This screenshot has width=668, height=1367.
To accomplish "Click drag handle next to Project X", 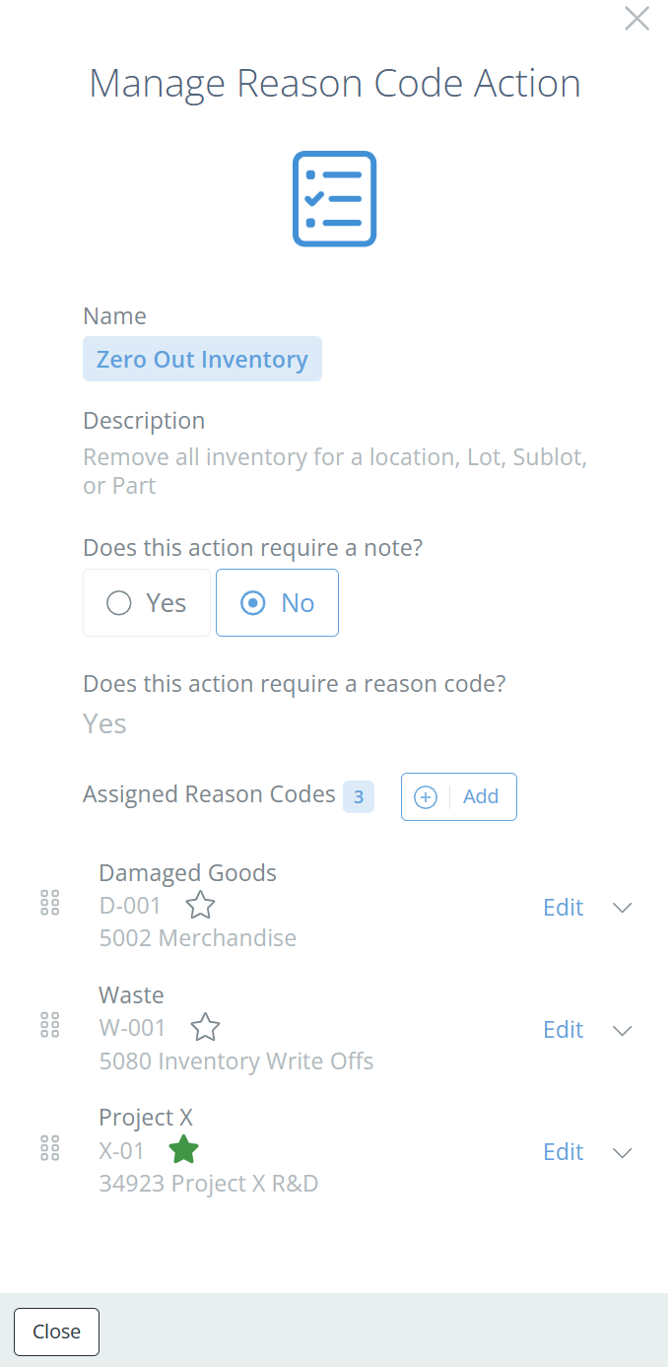I will click(50, 1147).
